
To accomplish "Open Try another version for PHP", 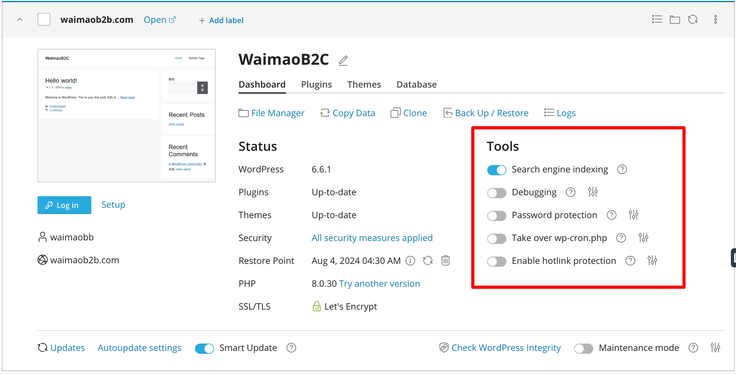I will [x=379, y=283].
